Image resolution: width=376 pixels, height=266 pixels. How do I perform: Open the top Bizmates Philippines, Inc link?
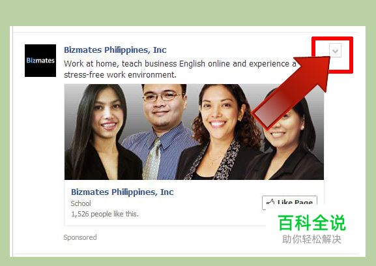(x=115, y=50)
